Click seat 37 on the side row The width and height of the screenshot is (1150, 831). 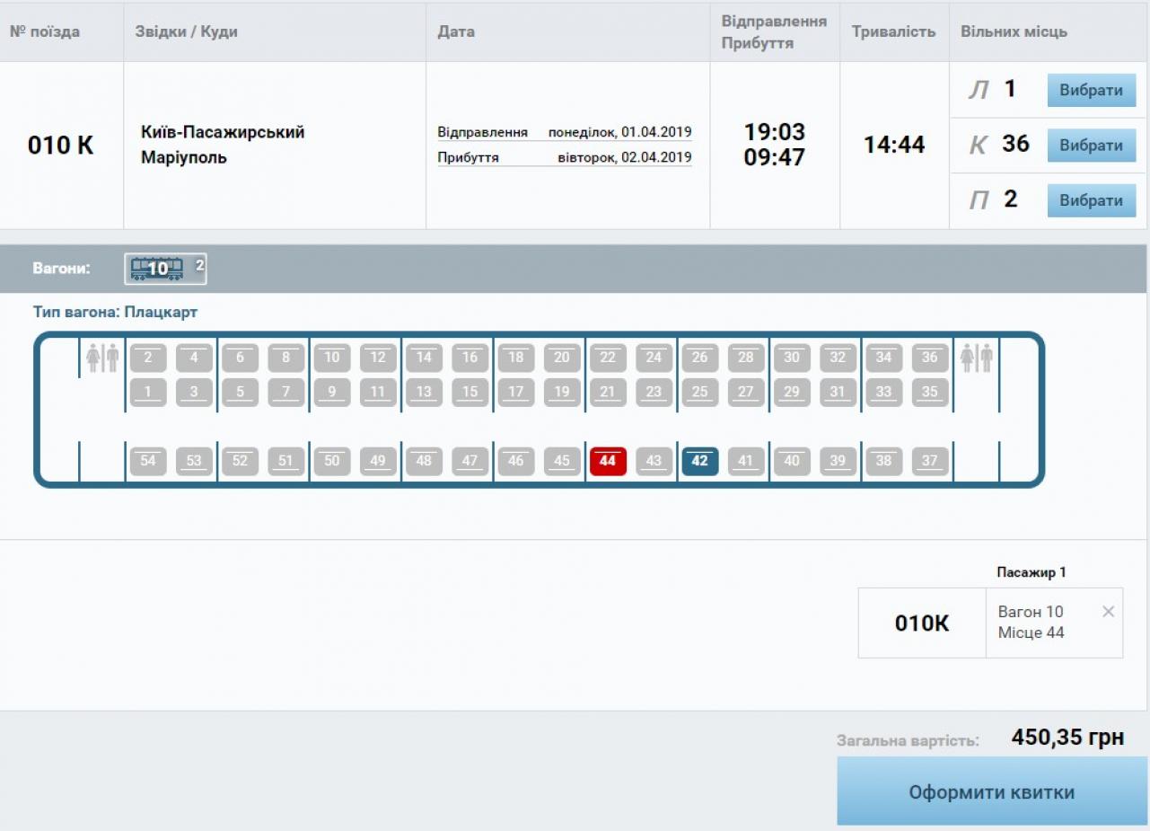click(930, 461)
